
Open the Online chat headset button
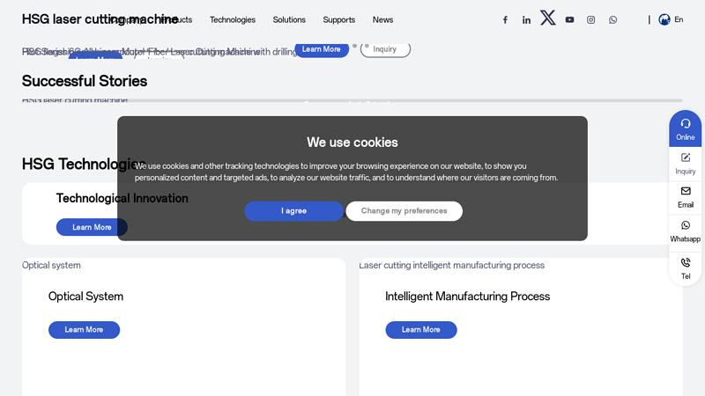pyautogui.click(x=686, y=128)
